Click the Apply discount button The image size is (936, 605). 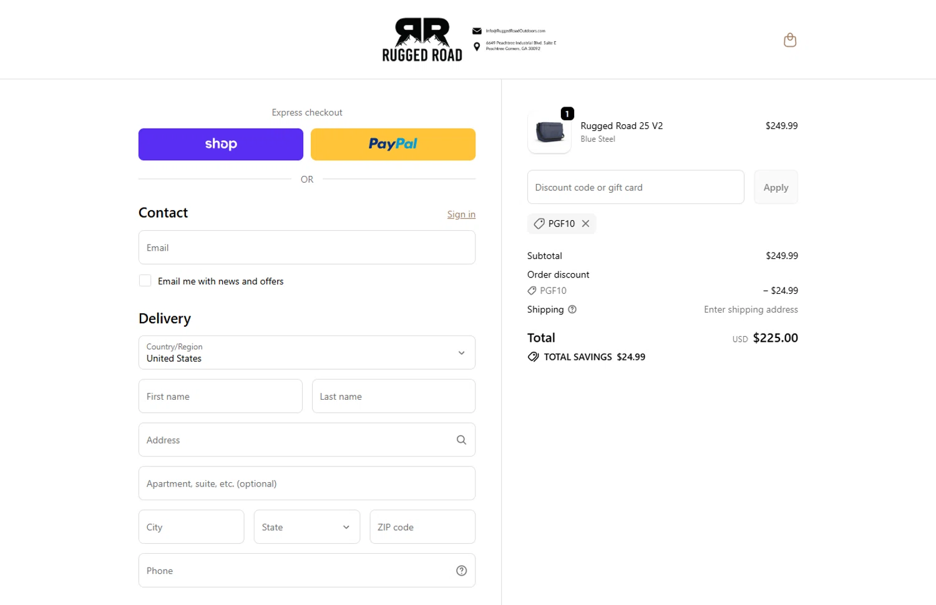click(x=776, y=187)
